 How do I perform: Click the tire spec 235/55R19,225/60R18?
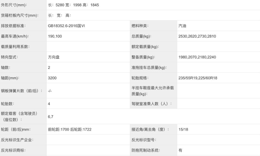pos(198,78)
